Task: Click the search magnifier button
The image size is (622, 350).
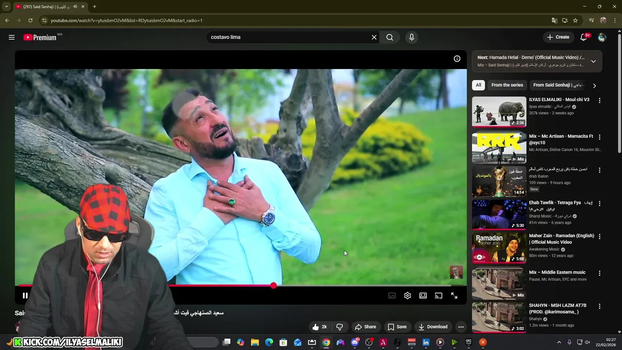Action: (390, 37)
